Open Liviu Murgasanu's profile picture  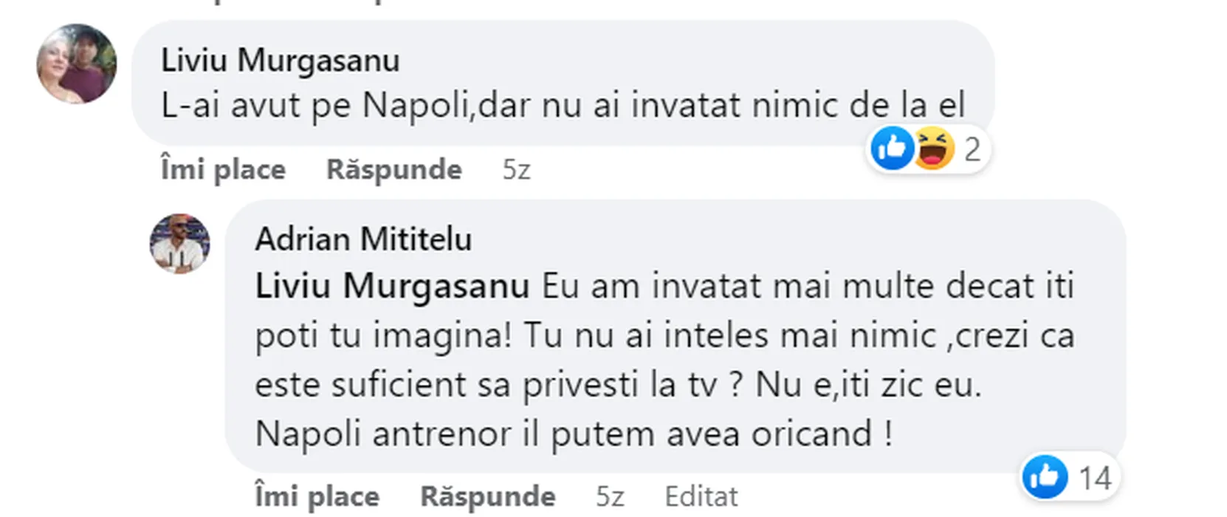(x=77, y=64)
